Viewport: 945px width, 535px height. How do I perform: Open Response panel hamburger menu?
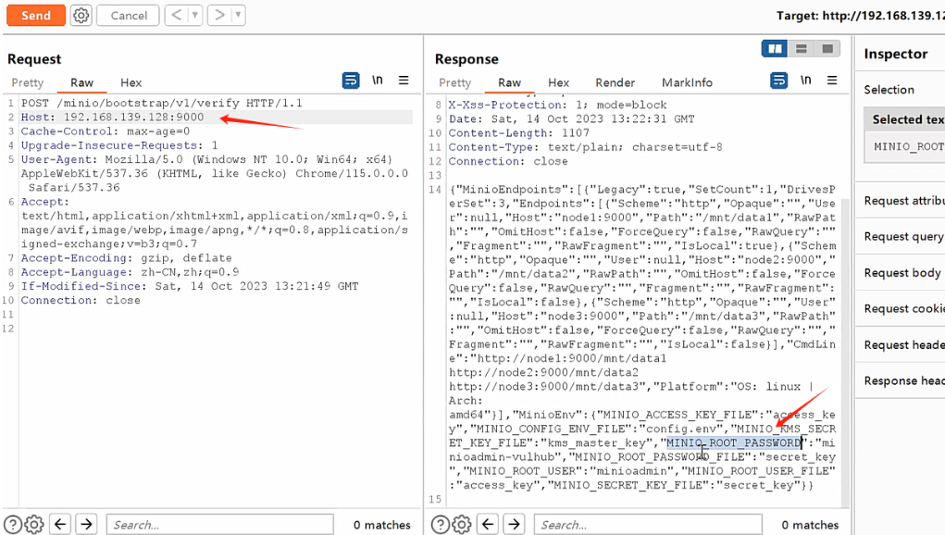(832, 81)
